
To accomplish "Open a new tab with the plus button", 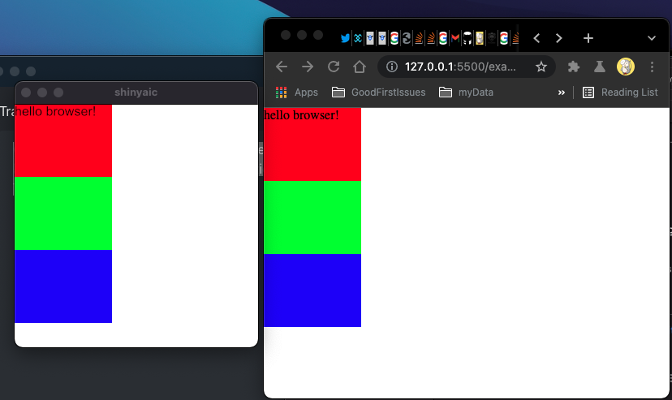I will tap(588, 38).
